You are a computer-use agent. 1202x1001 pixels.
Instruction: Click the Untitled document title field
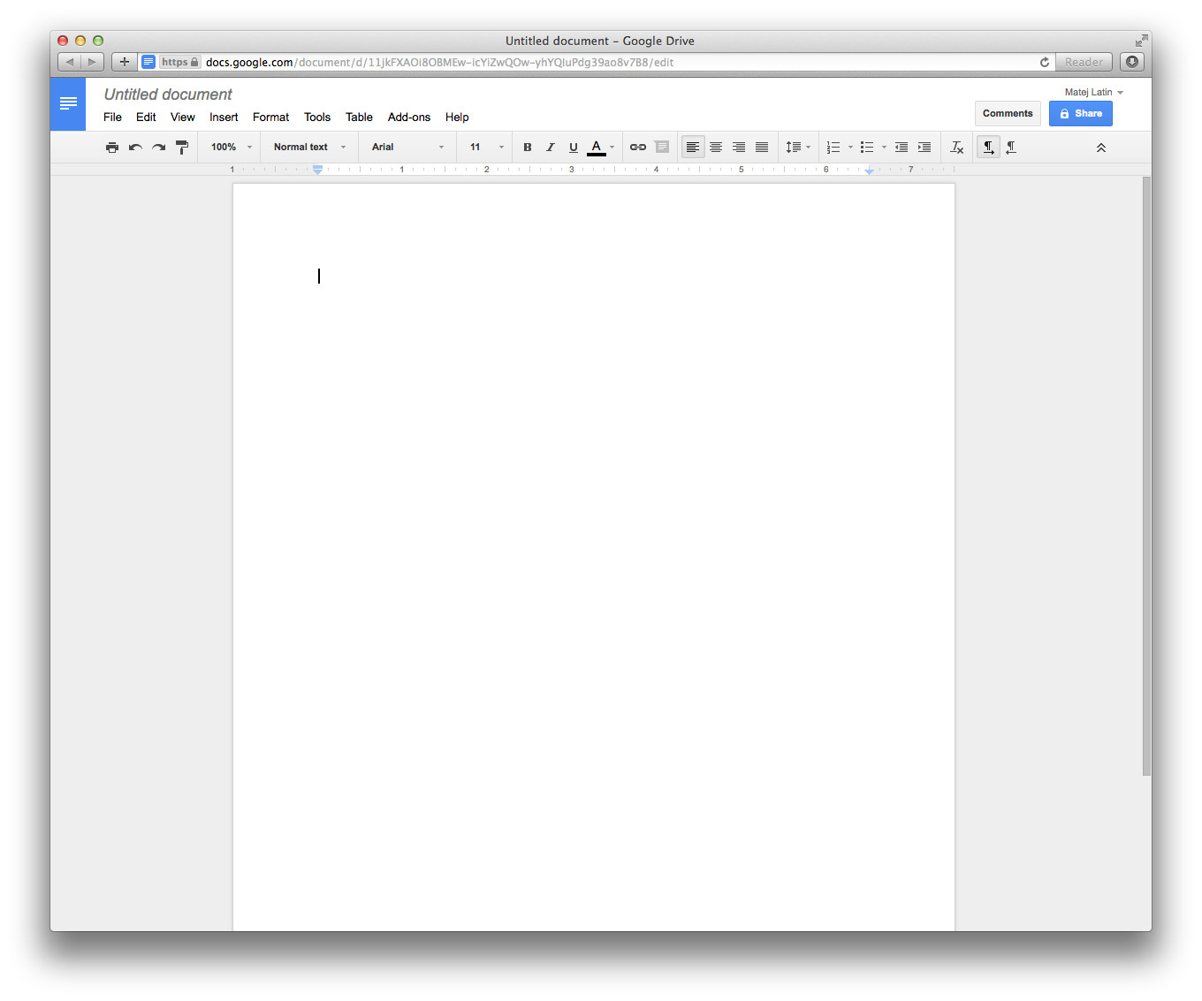coord(168,95)
